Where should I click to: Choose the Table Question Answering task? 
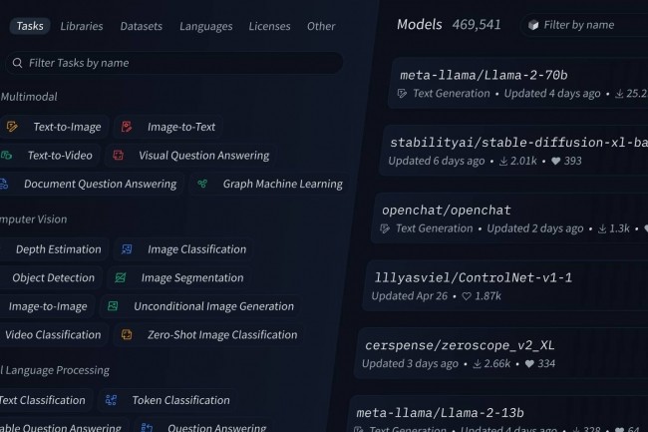(64, 427)
